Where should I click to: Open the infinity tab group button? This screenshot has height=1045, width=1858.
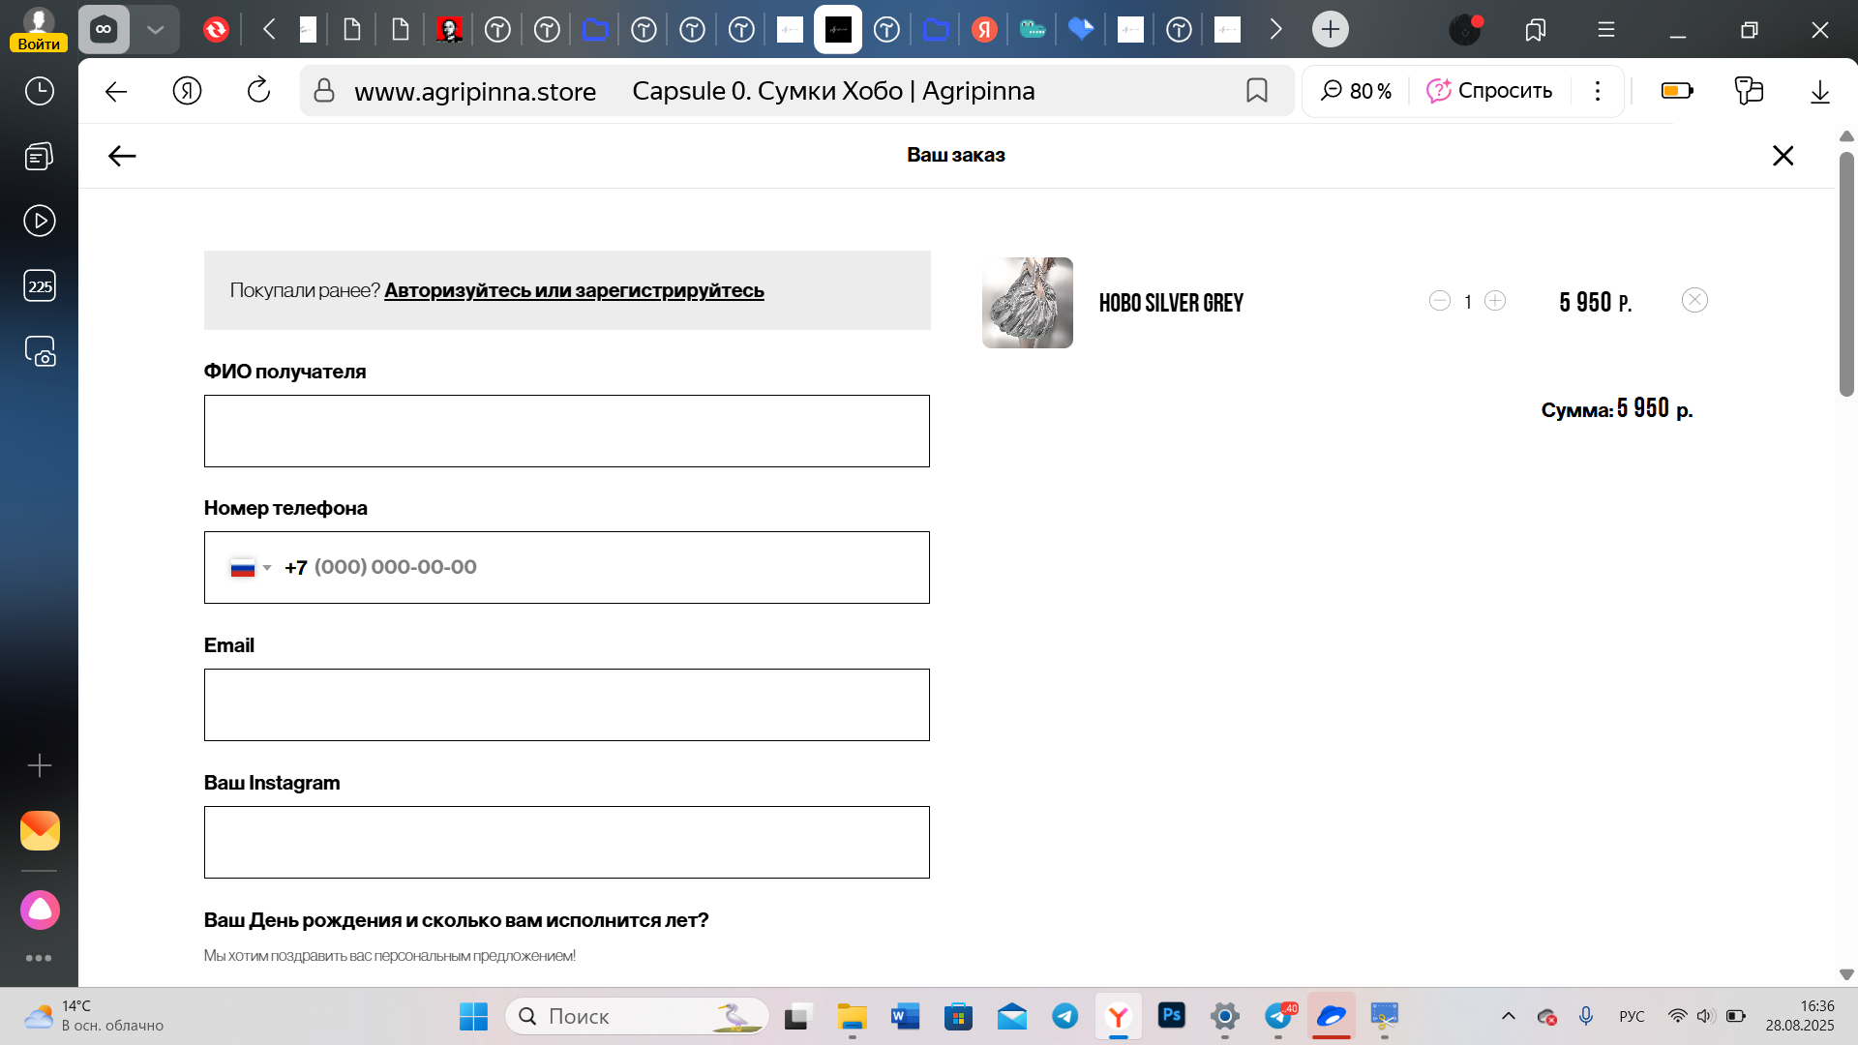click(x=104, y=29)
